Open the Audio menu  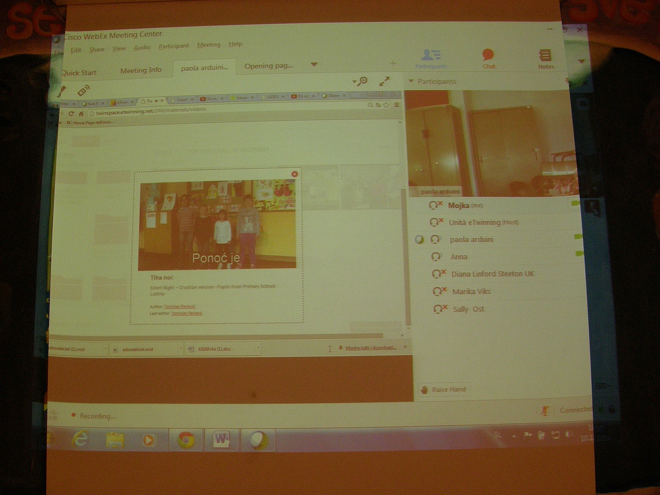point(142,47)
